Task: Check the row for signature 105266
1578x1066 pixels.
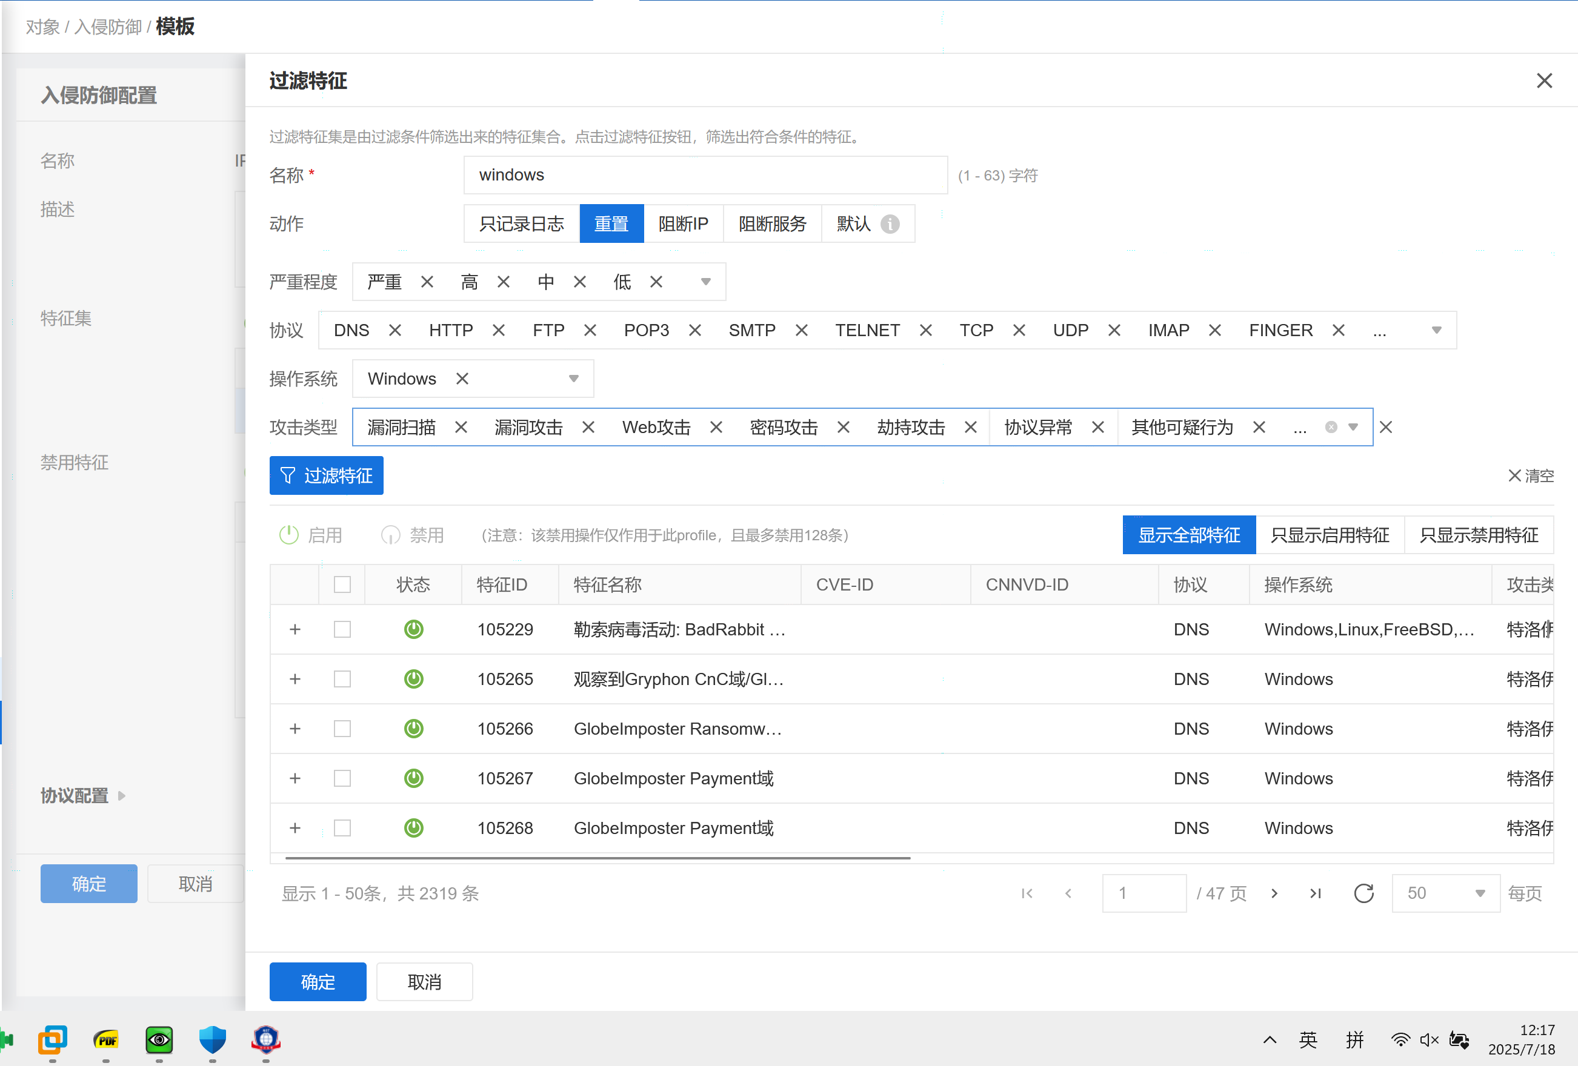Action: [x=342, y=729]
